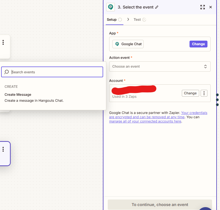Click the up-down arrows on Choose an event
This screenshot has width=220, height=210.
[x=205, y=66]
